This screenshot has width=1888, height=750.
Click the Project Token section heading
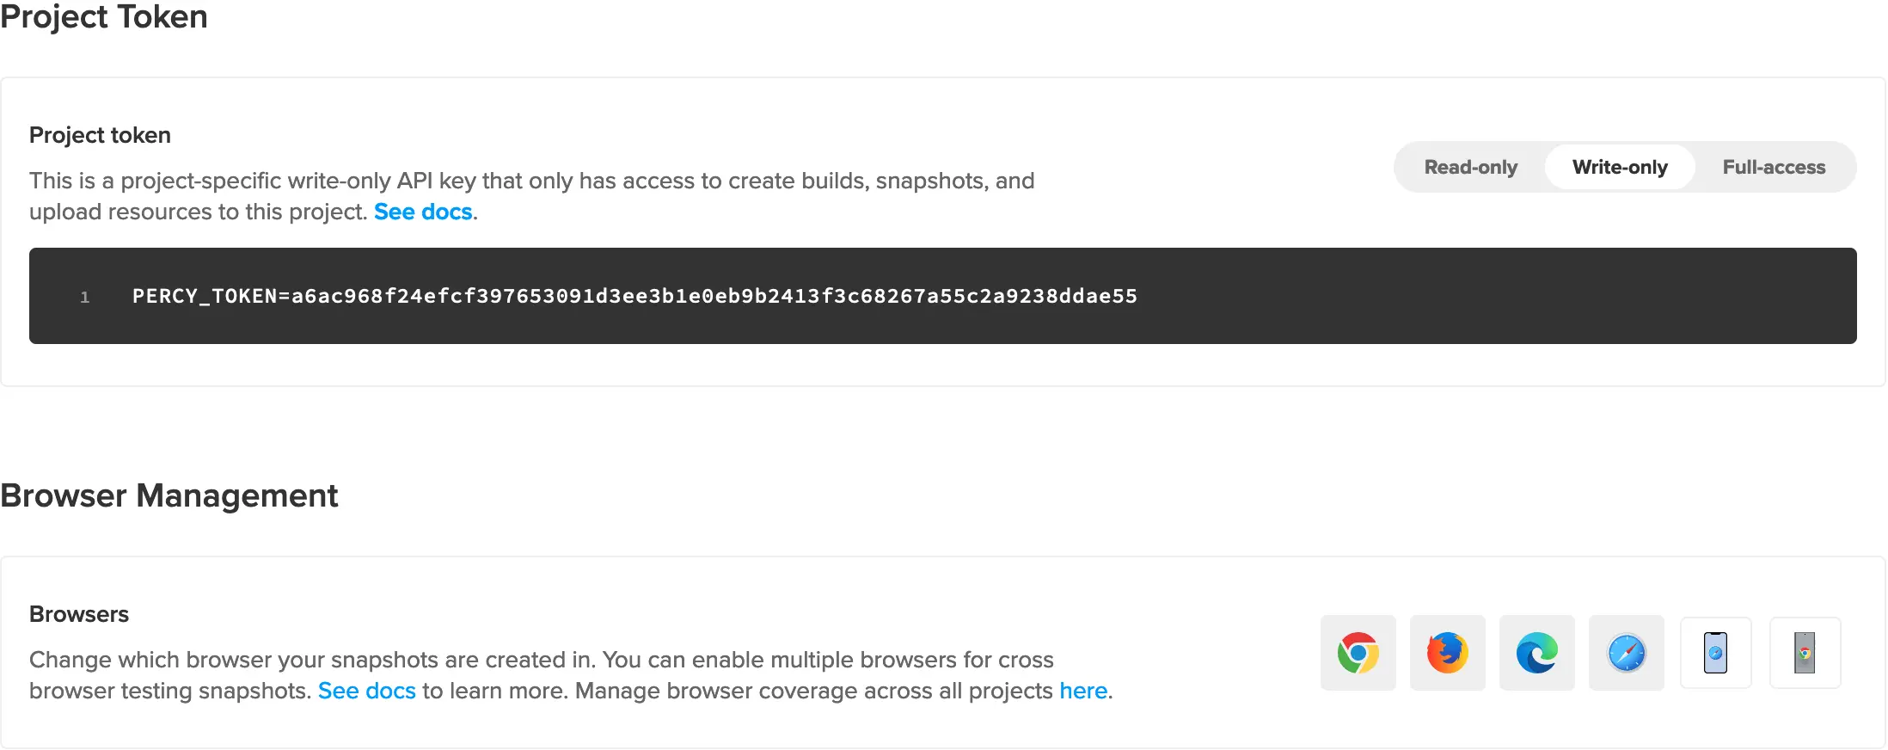pos(104,17)
